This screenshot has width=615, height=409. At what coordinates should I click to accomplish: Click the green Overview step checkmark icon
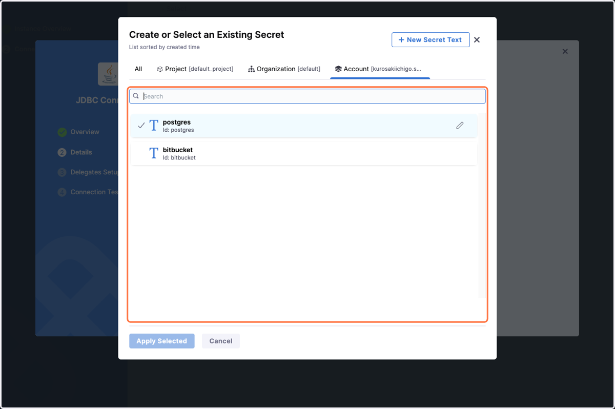click(x=62, y=132)
